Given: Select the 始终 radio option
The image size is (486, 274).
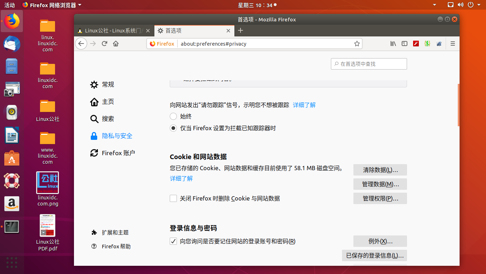Looking at the screenshot, I should 173,116.
